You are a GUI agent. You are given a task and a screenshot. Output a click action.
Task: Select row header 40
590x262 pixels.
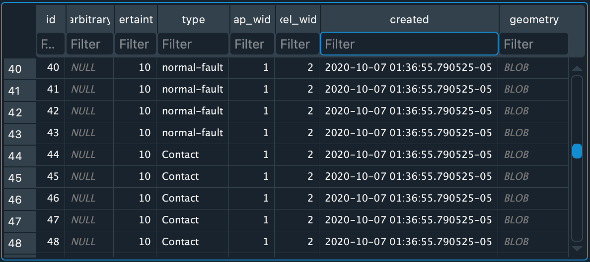pos(15,68)
